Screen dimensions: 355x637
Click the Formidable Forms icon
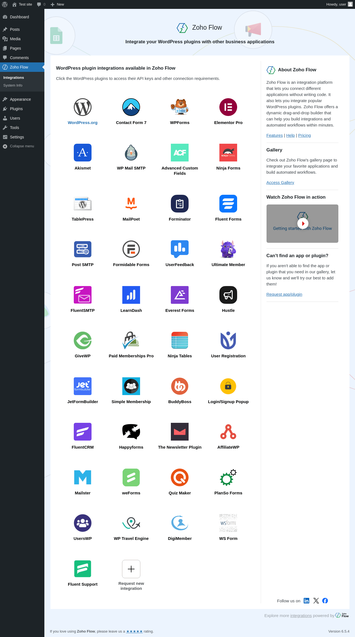131,249
